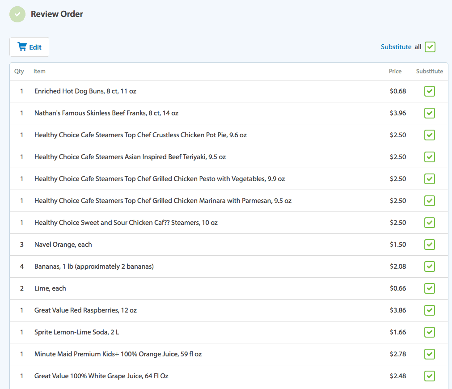Toggle the Substitute all checkbox

[430, 47]
